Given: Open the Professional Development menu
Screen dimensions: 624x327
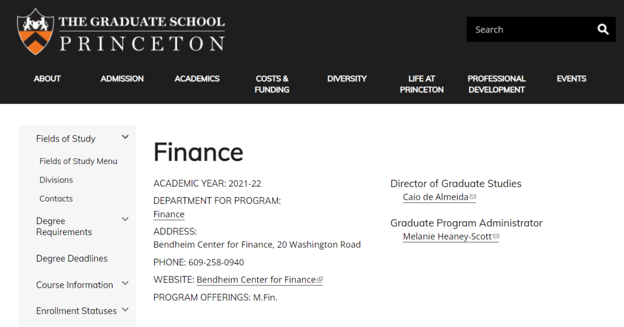Looking at the screenshot, I should click(x=497, y=84).
